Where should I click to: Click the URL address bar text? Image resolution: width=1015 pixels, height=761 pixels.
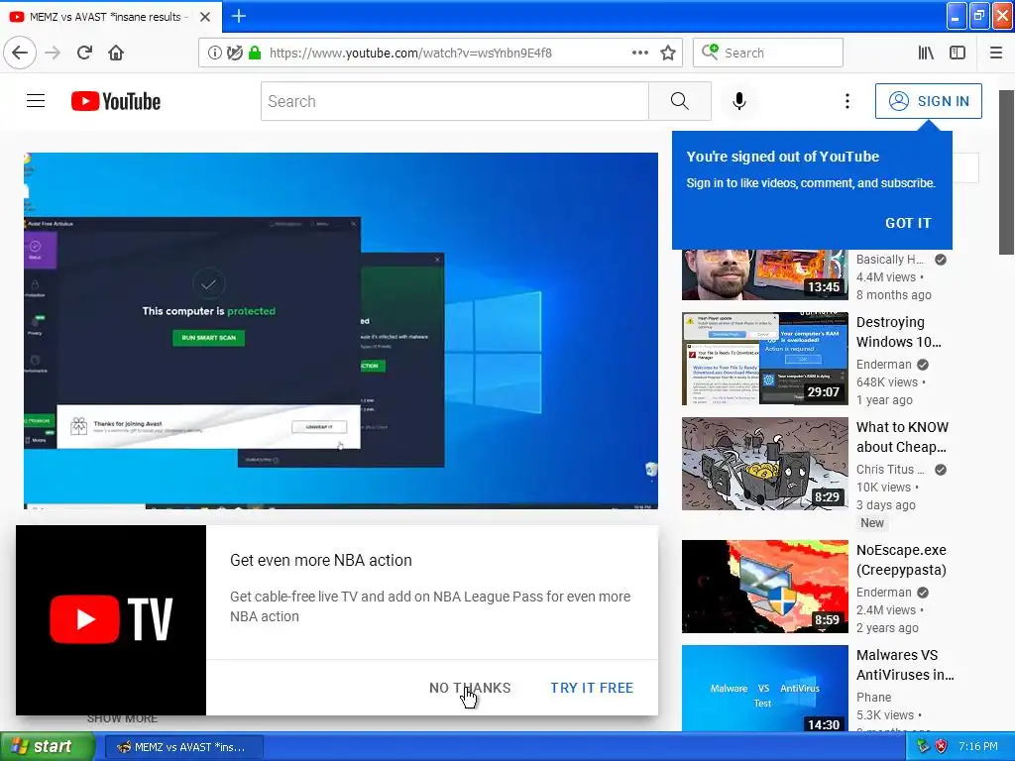click(410, 54)
